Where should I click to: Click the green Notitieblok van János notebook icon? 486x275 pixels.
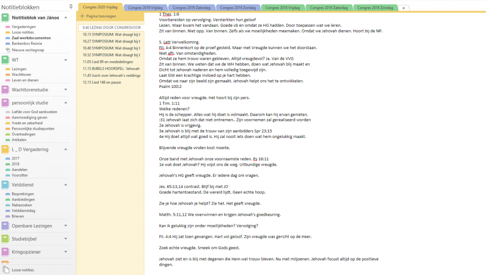5,17
